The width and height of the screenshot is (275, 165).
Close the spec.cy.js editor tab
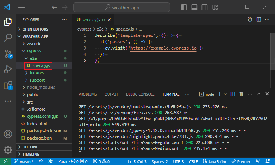[109, 19]
